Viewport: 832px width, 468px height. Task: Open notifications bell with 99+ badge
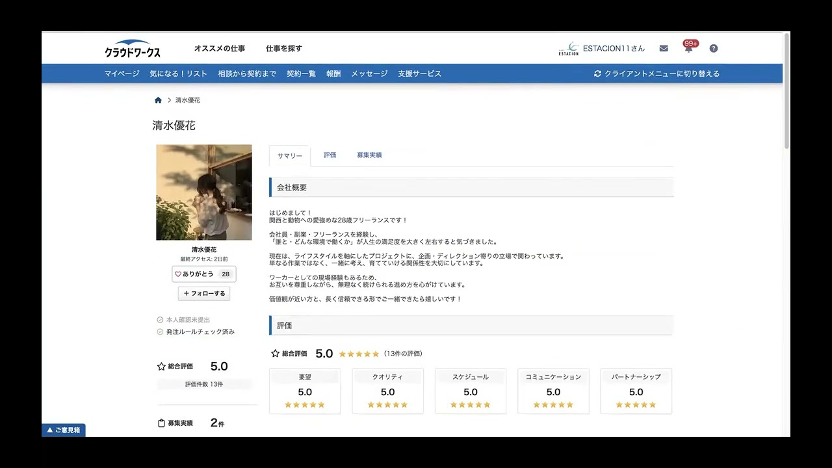[x=688, y=47]
